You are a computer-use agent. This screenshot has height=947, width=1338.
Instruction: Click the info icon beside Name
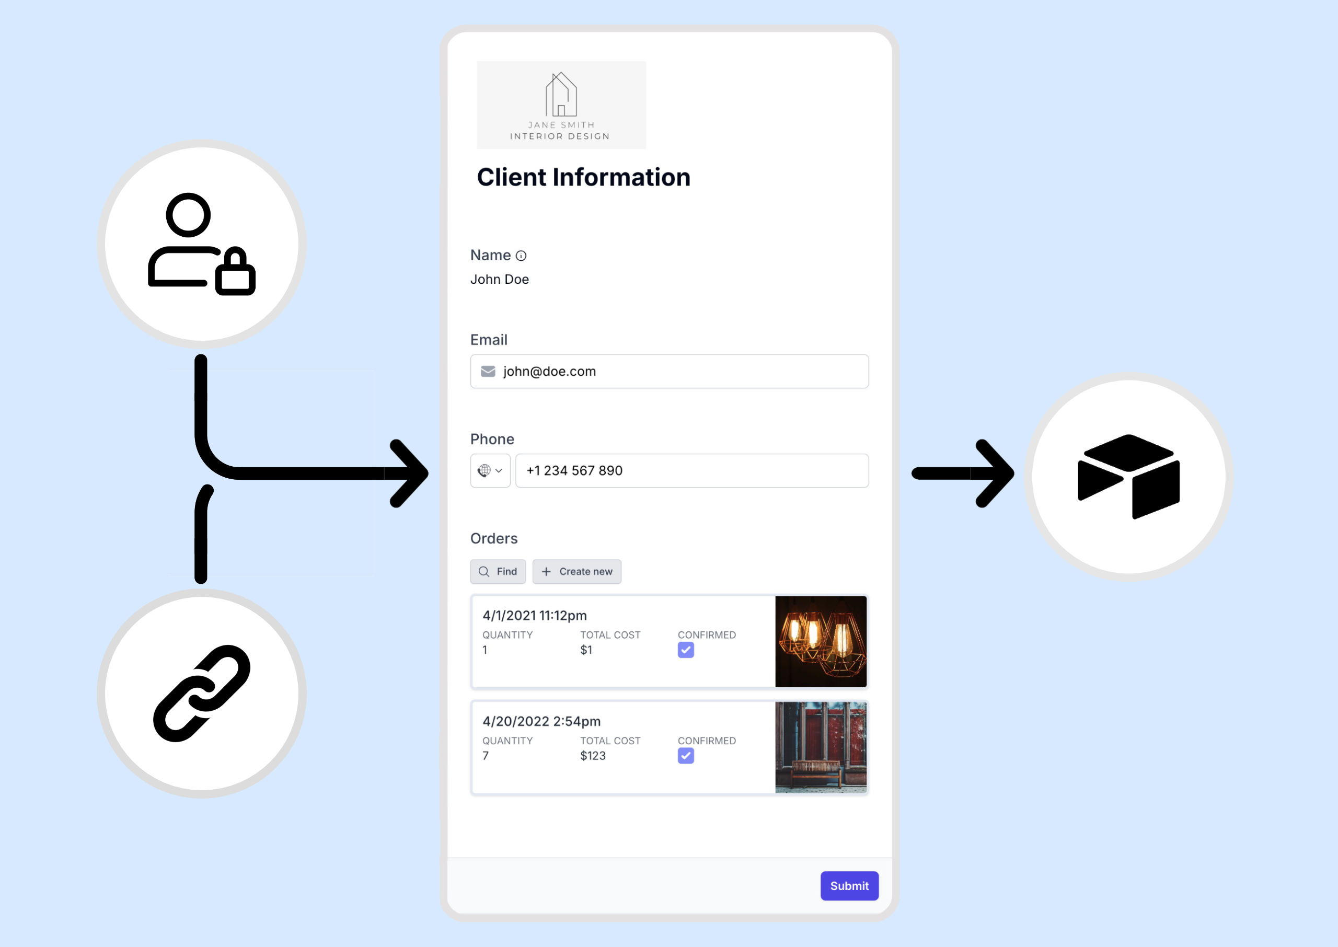(521, 256)
